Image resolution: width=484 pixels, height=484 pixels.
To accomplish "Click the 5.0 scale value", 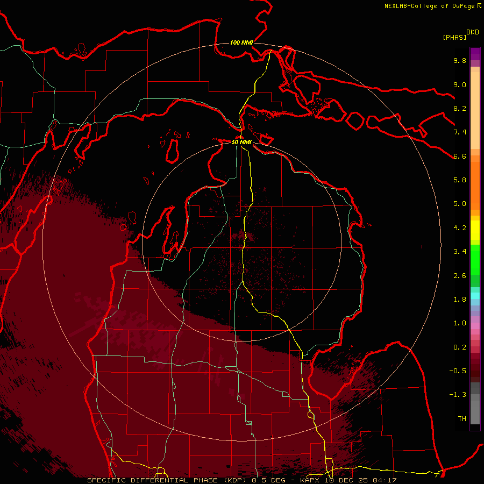I will (460, 204).
